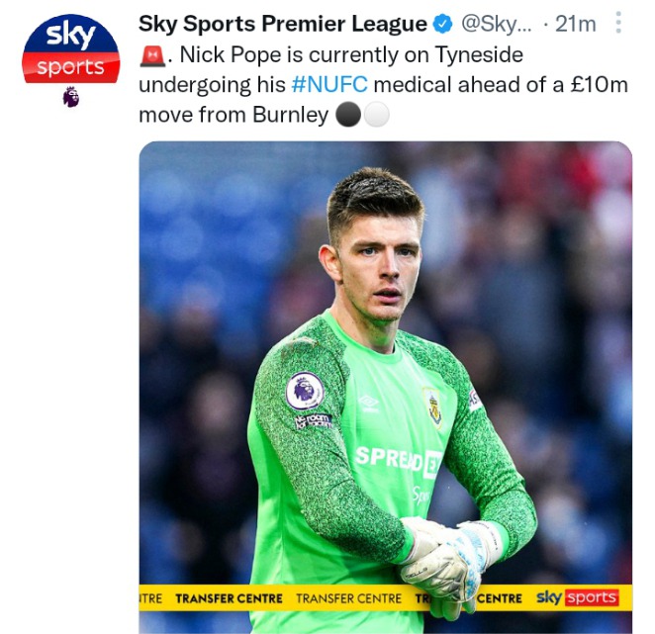655x634 pixels.
Task: Open the #NUFC hashtag link
Action: pyautogui.click(x=329, y=85)
